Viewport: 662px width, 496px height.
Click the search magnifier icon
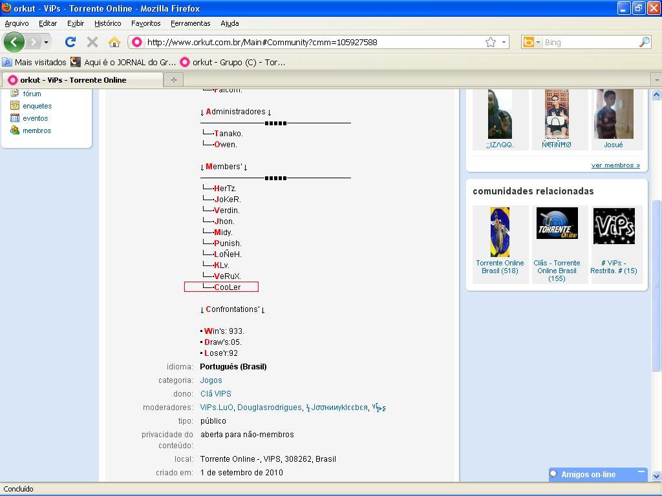point(645,42)
